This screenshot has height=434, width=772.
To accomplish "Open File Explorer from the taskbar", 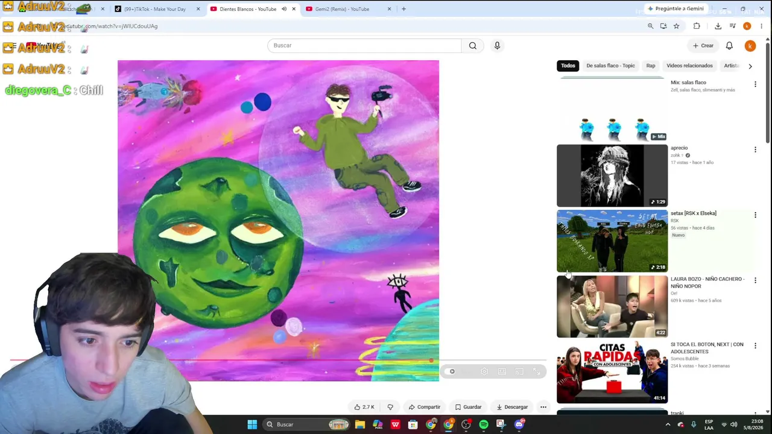I will (x=360, y=424).
